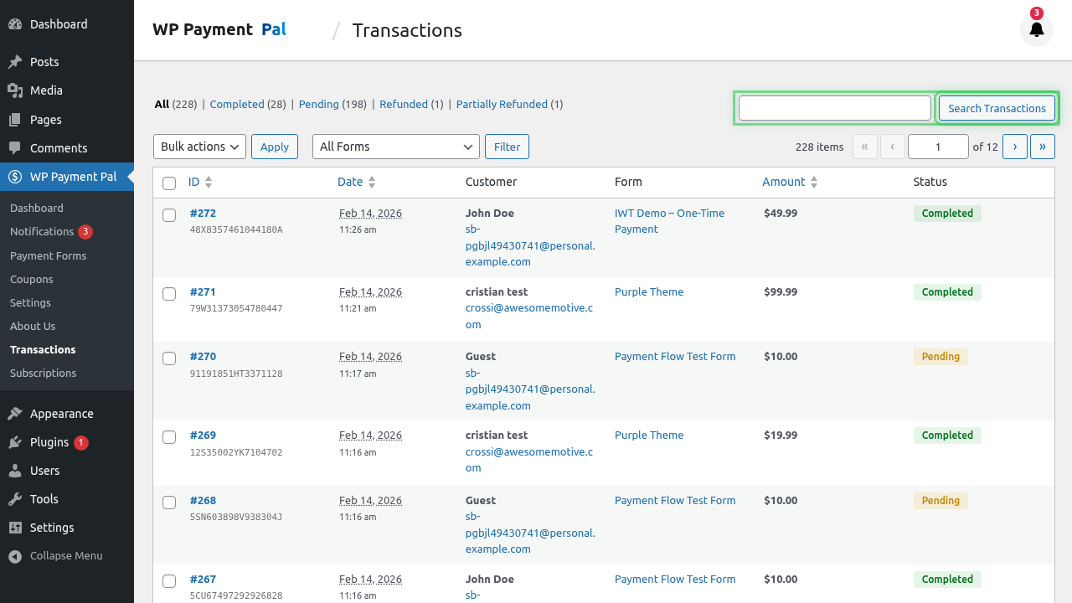This screenshot has height=603, width=1072.
Task: Click the Dashboard gauge icon in sidebar
Action: (x=15, y=24)
